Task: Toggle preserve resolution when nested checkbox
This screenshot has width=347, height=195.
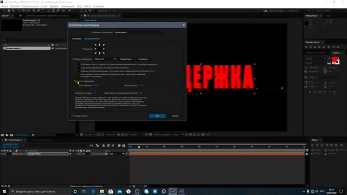Action: pyautogui.click(x=79, y=68)
